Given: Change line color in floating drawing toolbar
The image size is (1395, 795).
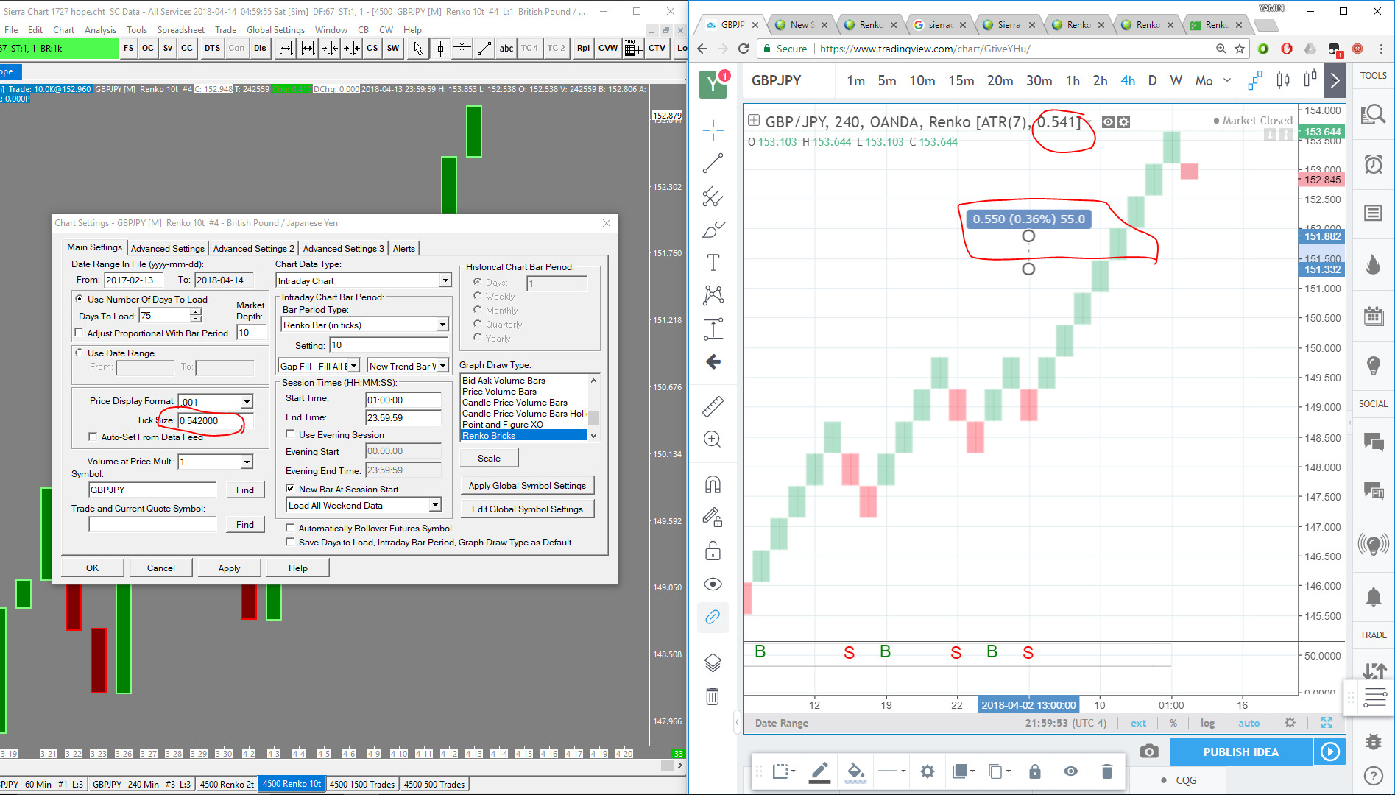Looking at the screenshot, I should click(819, 771).
